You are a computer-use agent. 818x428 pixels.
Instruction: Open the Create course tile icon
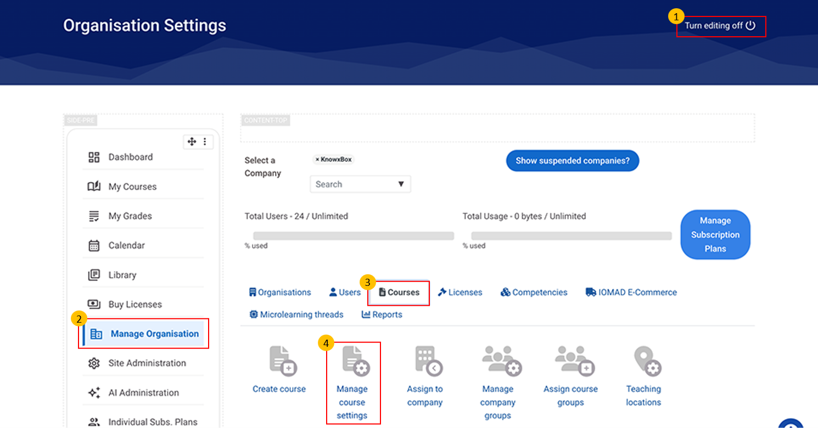283,361
